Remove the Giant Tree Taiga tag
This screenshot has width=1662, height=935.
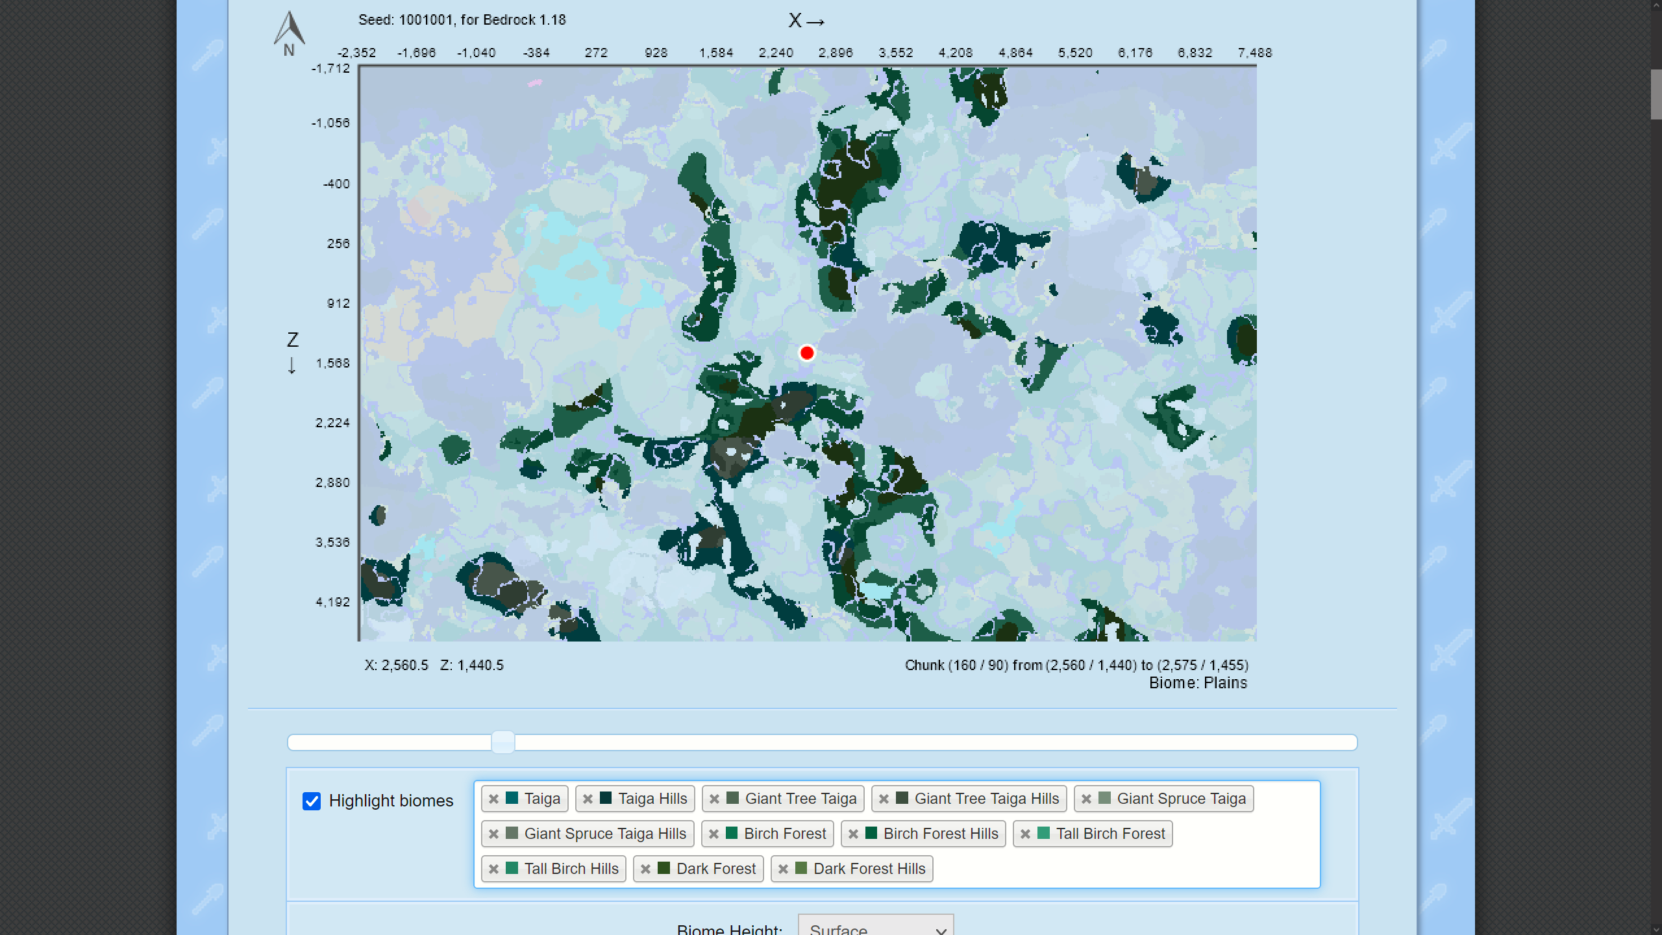click(x=714, y=799)
